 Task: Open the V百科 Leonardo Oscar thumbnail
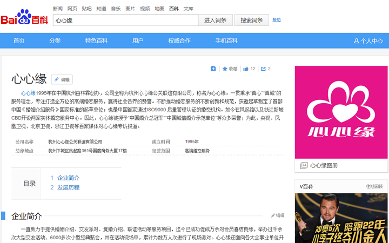pyautogui.click(x=341, y=218)
